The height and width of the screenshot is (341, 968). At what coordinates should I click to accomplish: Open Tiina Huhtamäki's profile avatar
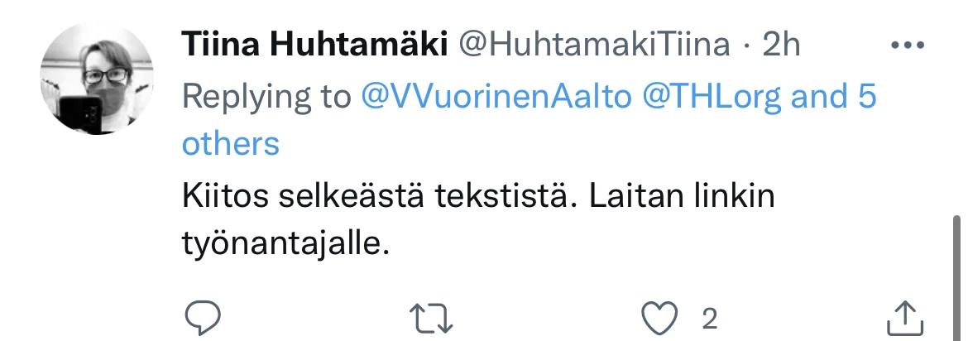coord(98,79)
